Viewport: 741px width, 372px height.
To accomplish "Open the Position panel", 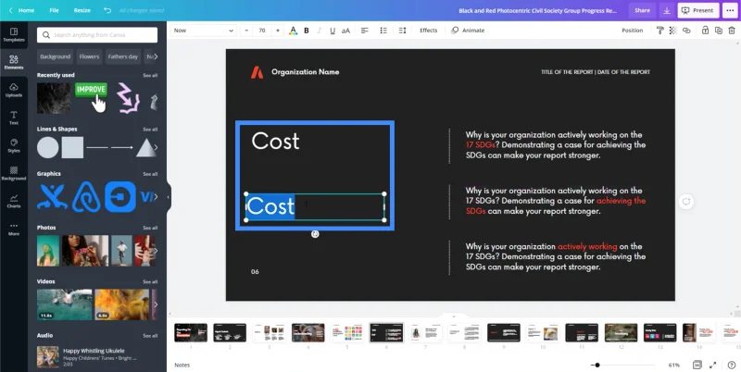I will pos(633,31).
